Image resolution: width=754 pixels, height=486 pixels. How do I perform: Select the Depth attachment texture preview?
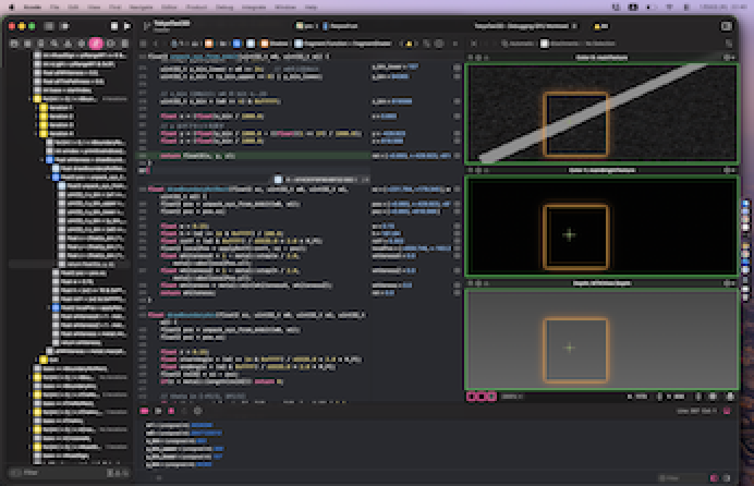[601, 339]
